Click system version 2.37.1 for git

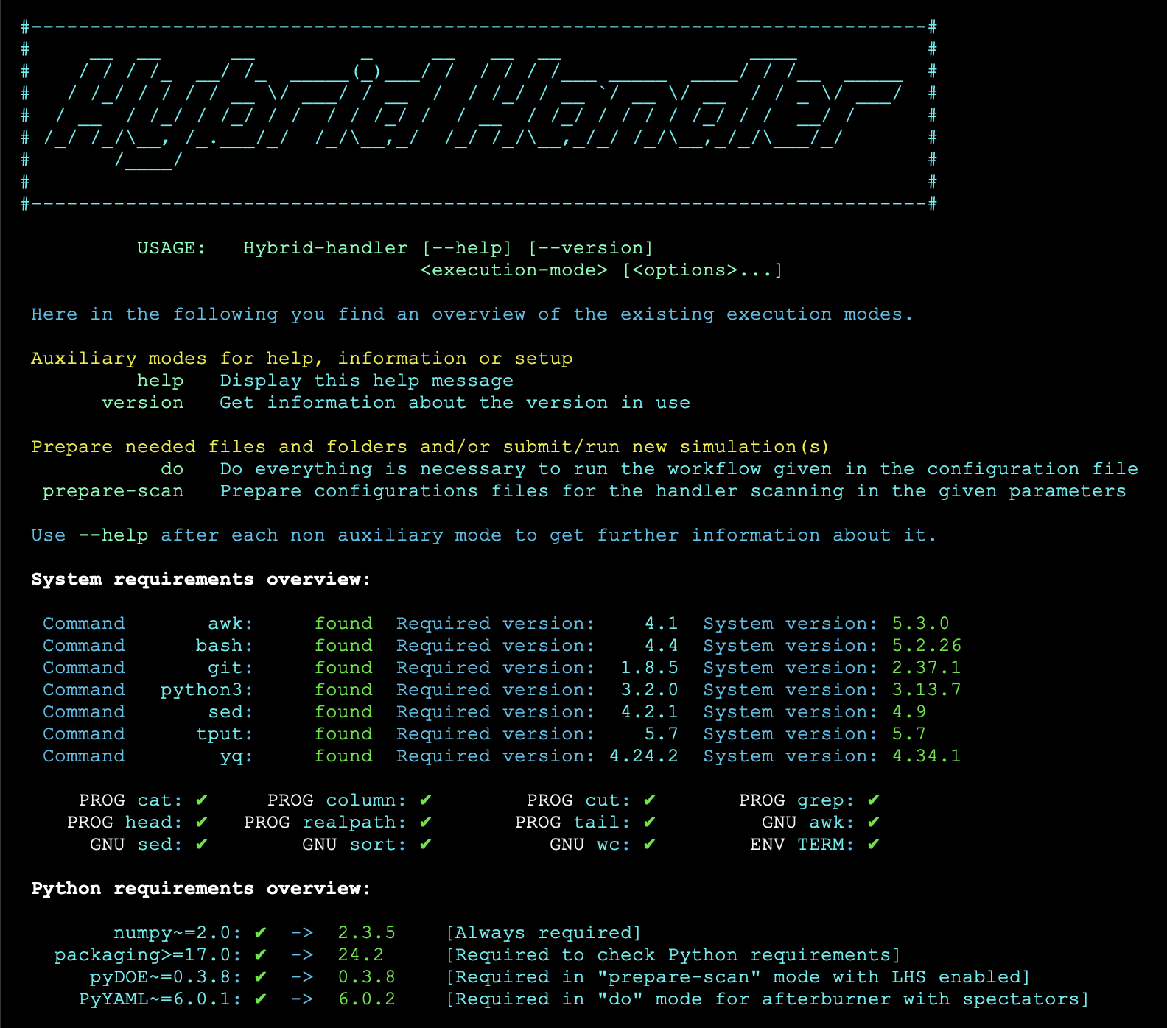click(x=927, y=668)
